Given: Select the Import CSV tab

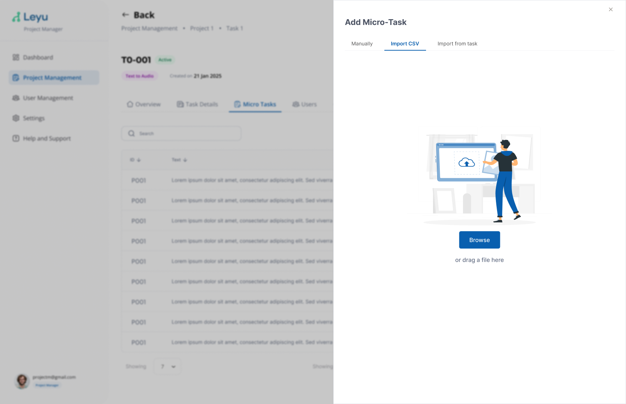Looking at the screenshot, I should pyautogui.click(x=405, y=44).
